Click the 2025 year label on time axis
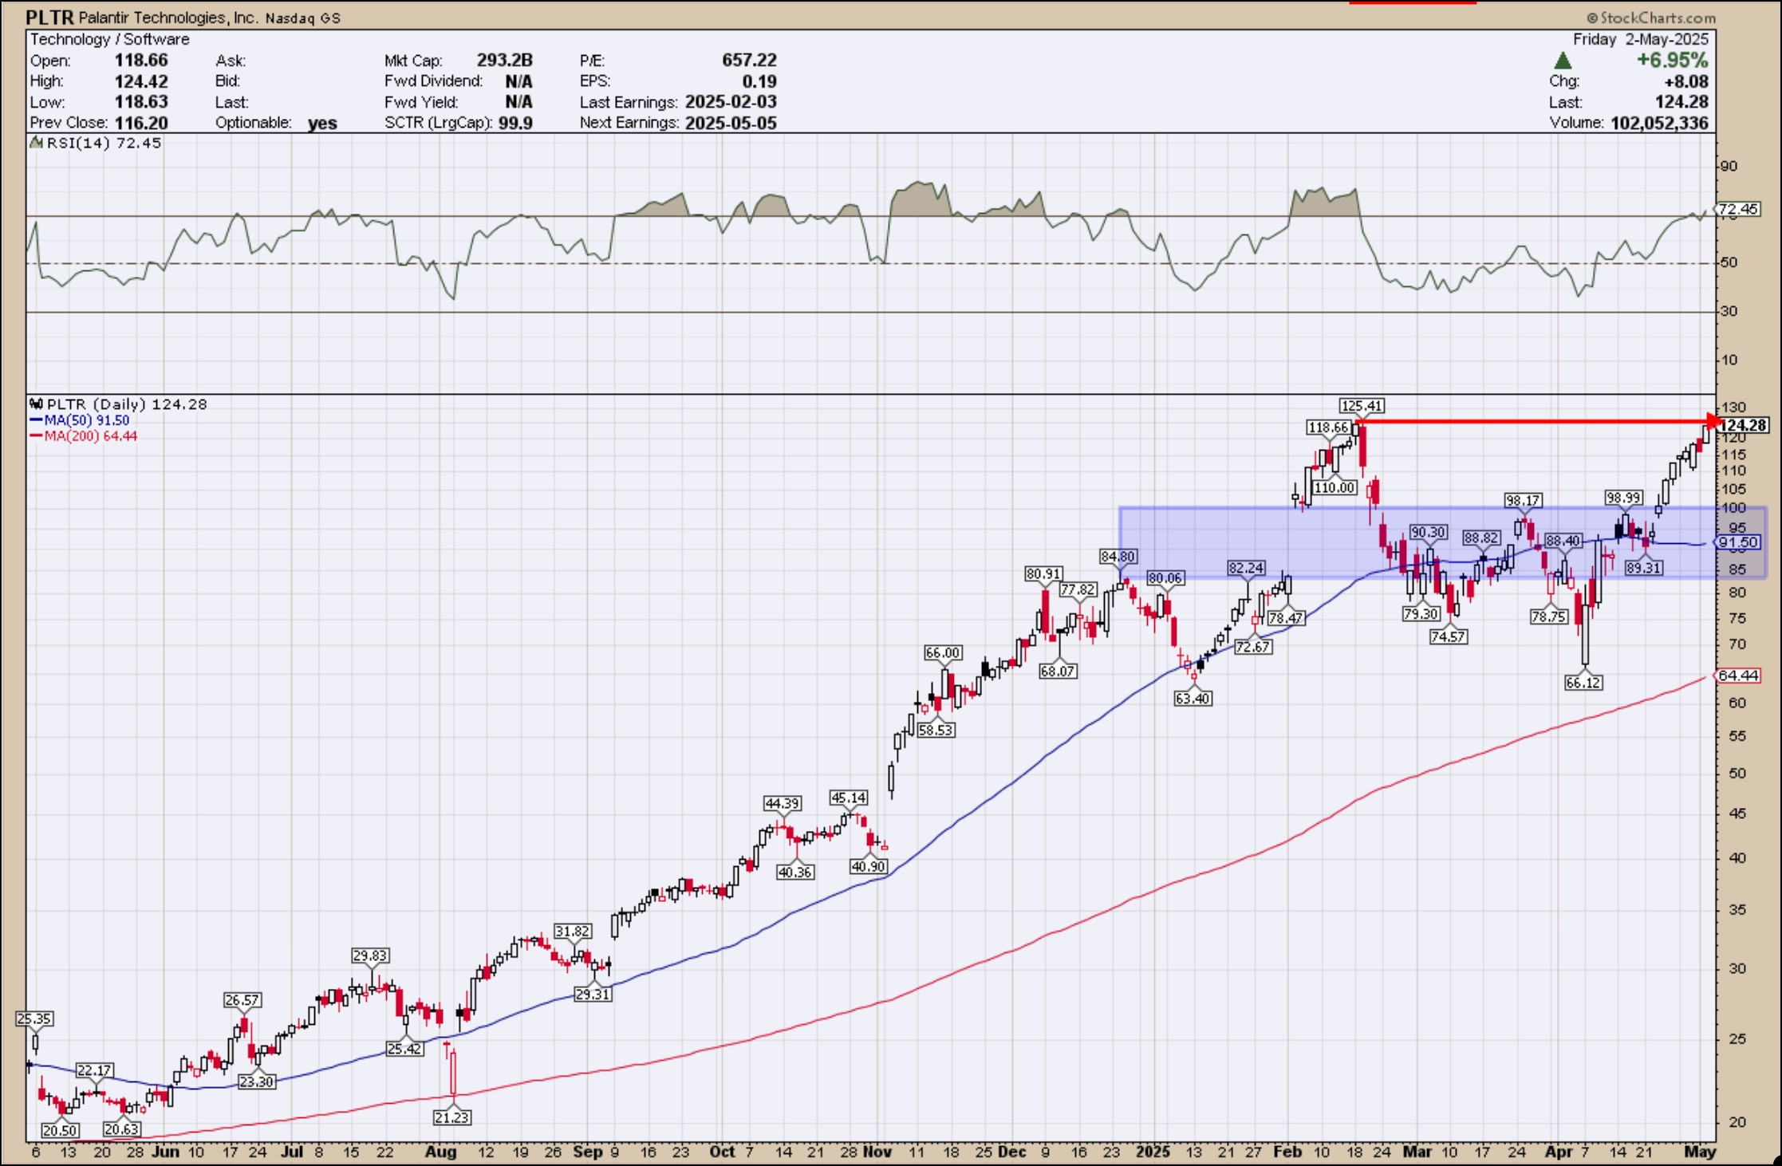This screenshot has width=1782, height=1166. point(1152,1152)
